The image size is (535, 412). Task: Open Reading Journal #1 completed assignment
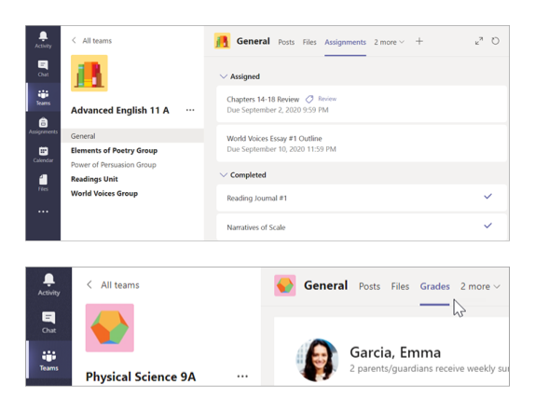coord(362,198)
